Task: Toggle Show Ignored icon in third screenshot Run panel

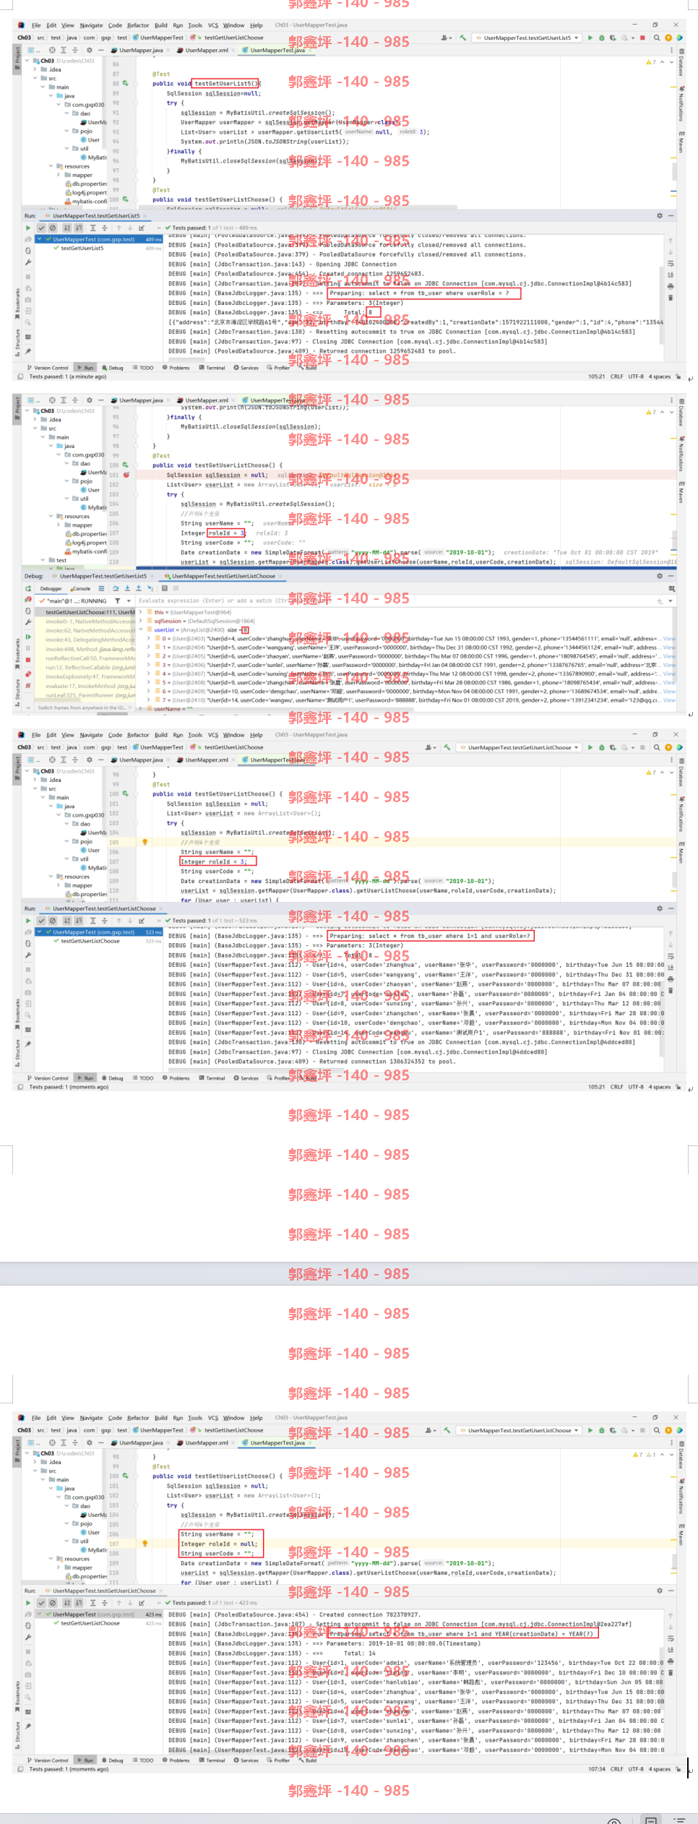Action: tap(52, 921)
